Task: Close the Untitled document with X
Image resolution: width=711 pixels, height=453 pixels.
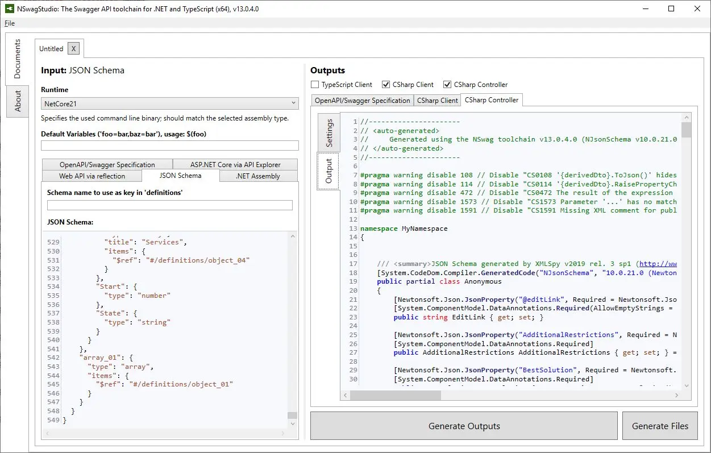Action: tap(73, 49)
